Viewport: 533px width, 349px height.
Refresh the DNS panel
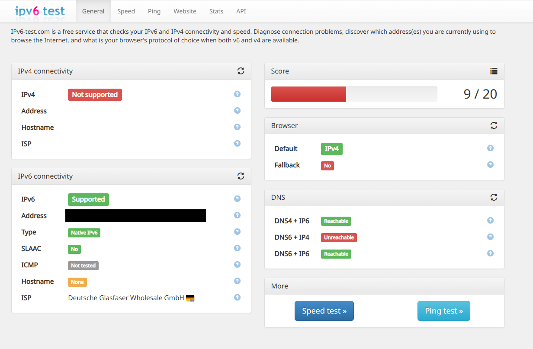click(x=494, y=197)
